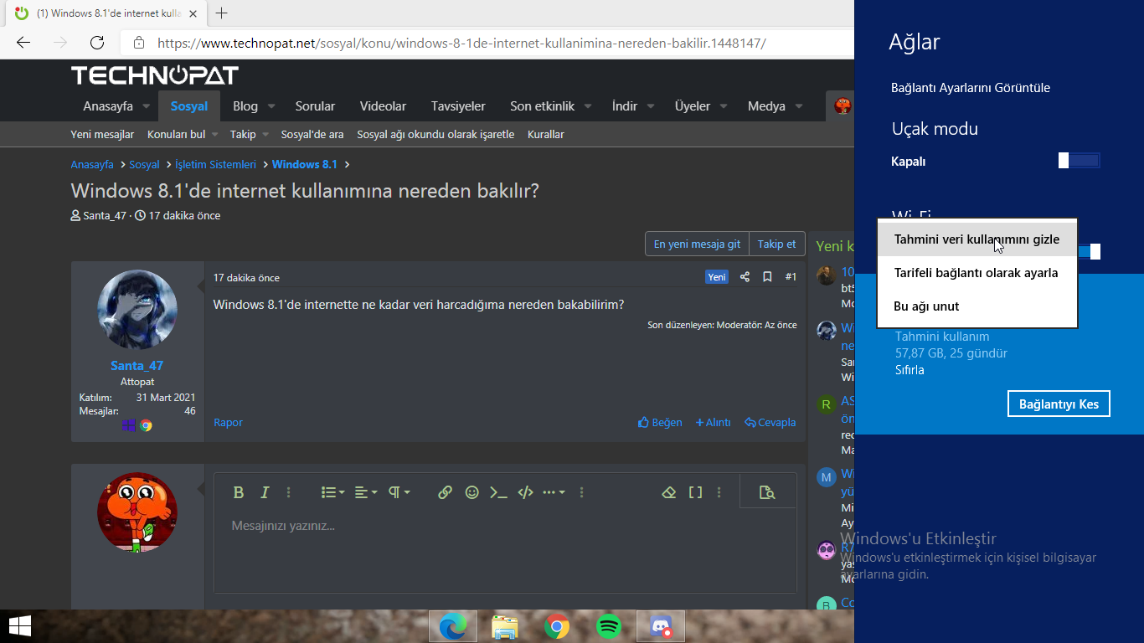Expand the Blog menu arrow
Viewport: 1144px width, 643px height.
[x=271, y=106]
